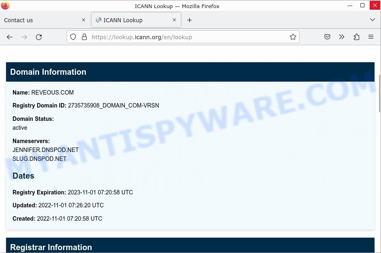Click nameserver JENNIFER.DNSPOD.NET
This screenshot has height=253, width=381.
tap(46, 150)
